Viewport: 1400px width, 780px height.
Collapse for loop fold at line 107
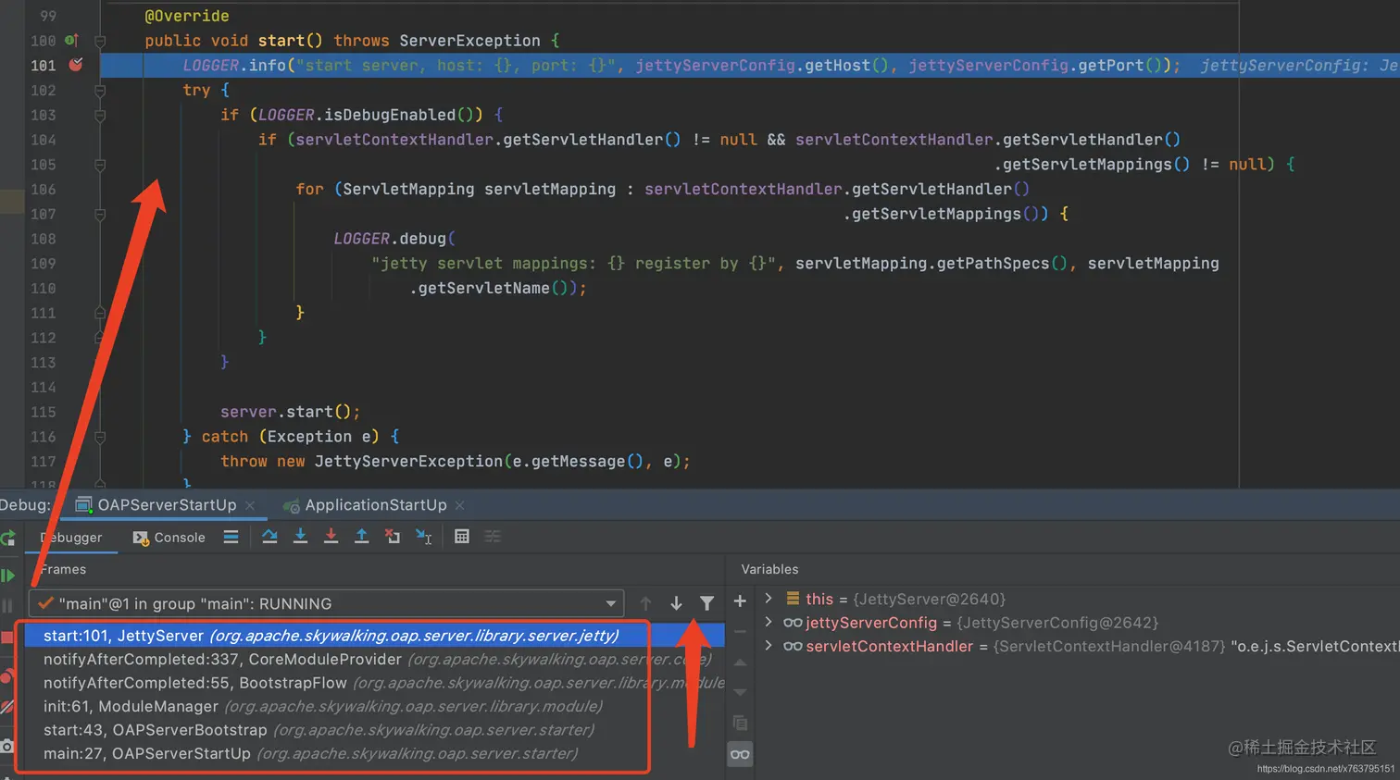[x=100, y=214]
